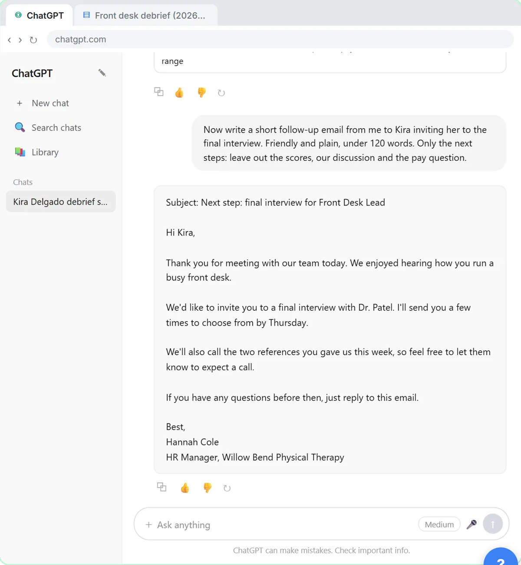
Task: Click 'HR Manager, Willow Bend Physical Therapy' line
Action: point(255,457)
